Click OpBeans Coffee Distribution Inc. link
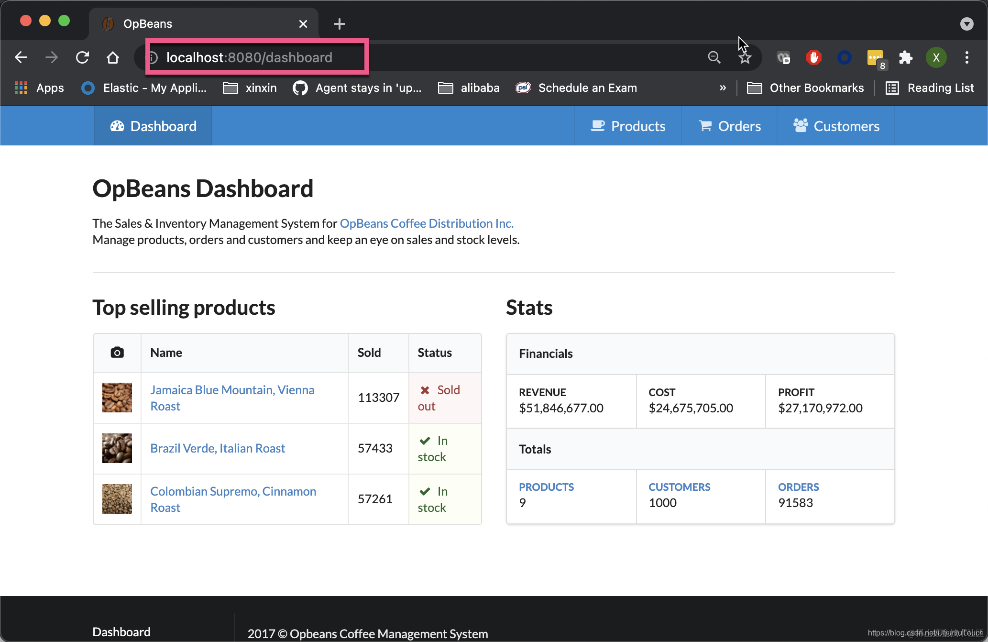The height and width of the screenshot is (642, 988). (x=427, y=223)
